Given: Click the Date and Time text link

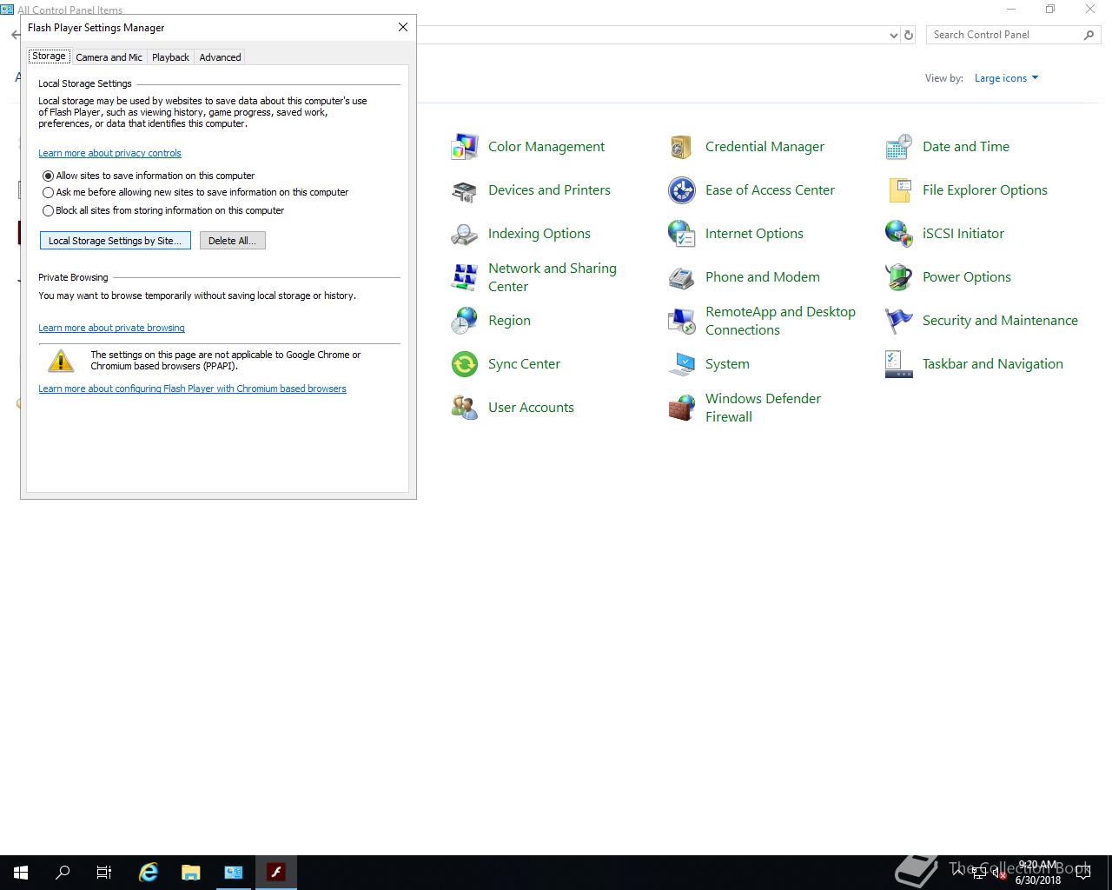Looking at the screenshot, I should click(x=966, y=147).
